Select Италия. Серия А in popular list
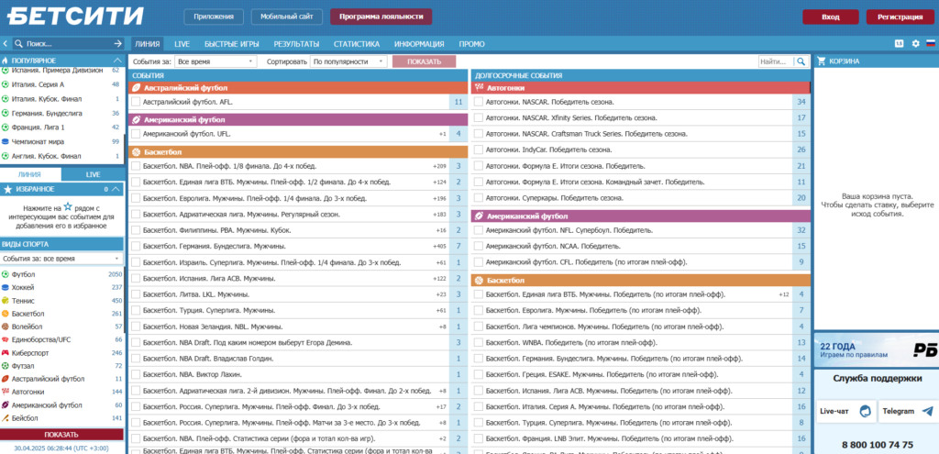The image size is (939, 454). coord(61,84)
